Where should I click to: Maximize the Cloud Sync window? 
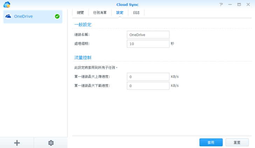239,5
